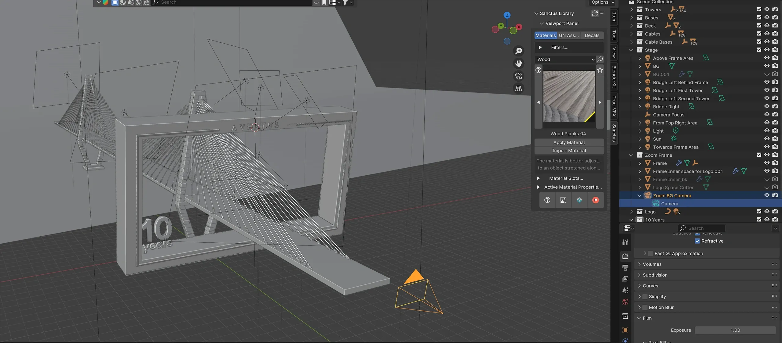Screen dimensions: 782x343
Task: Switch perspective/orthographic grid icon
Action: (519, 88)
